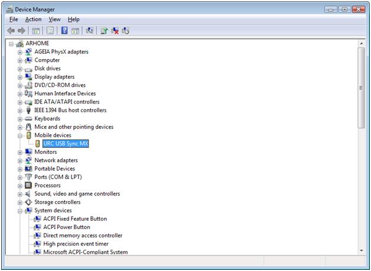
Task: Select Direct memory access controller
Action: click(83, 235)
